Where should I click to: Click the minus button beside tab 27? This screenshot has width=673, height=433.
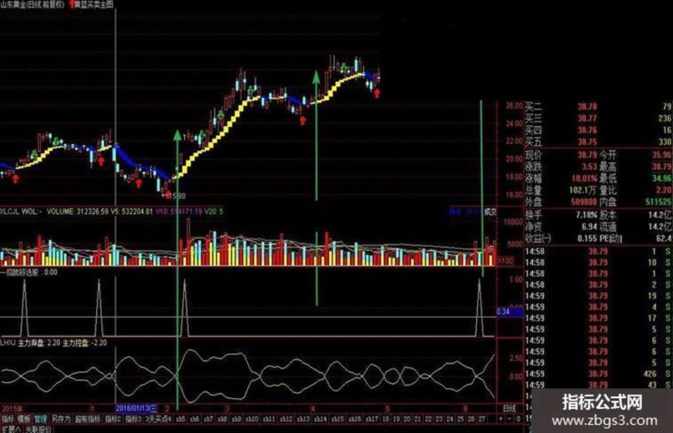point(509,419)
